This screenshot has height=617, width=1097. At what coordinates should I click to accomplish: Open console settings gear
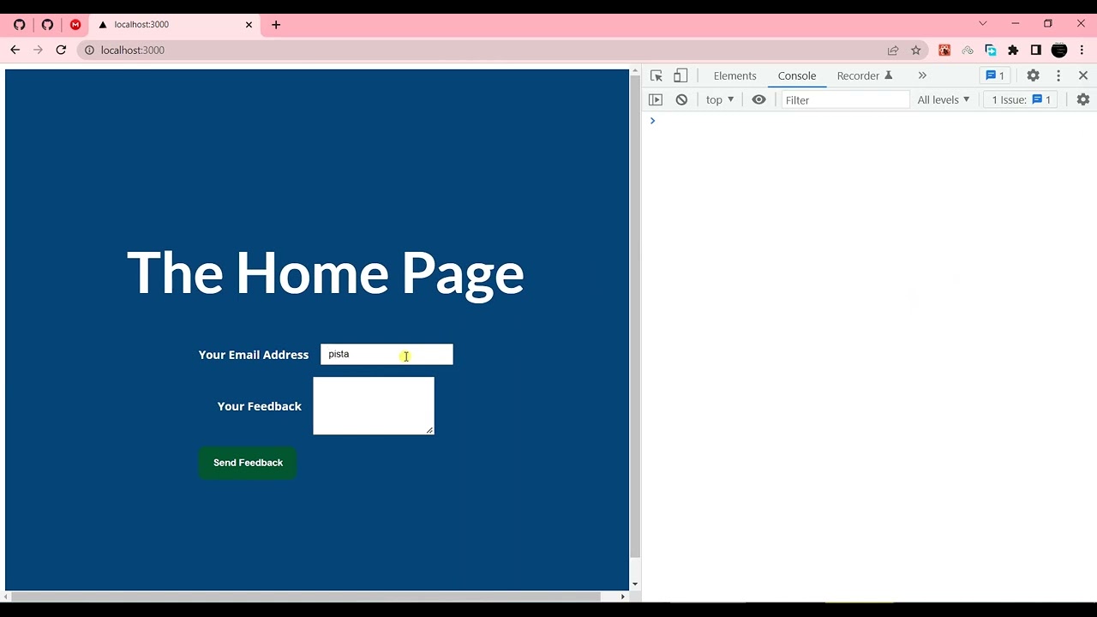[x=1083, y=99]
